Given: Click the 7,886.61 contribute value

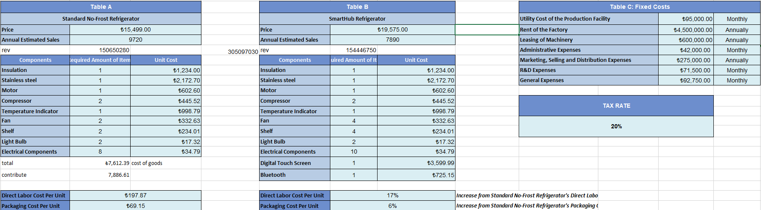Looking at the screenshot, I should [x=100, y=175].
